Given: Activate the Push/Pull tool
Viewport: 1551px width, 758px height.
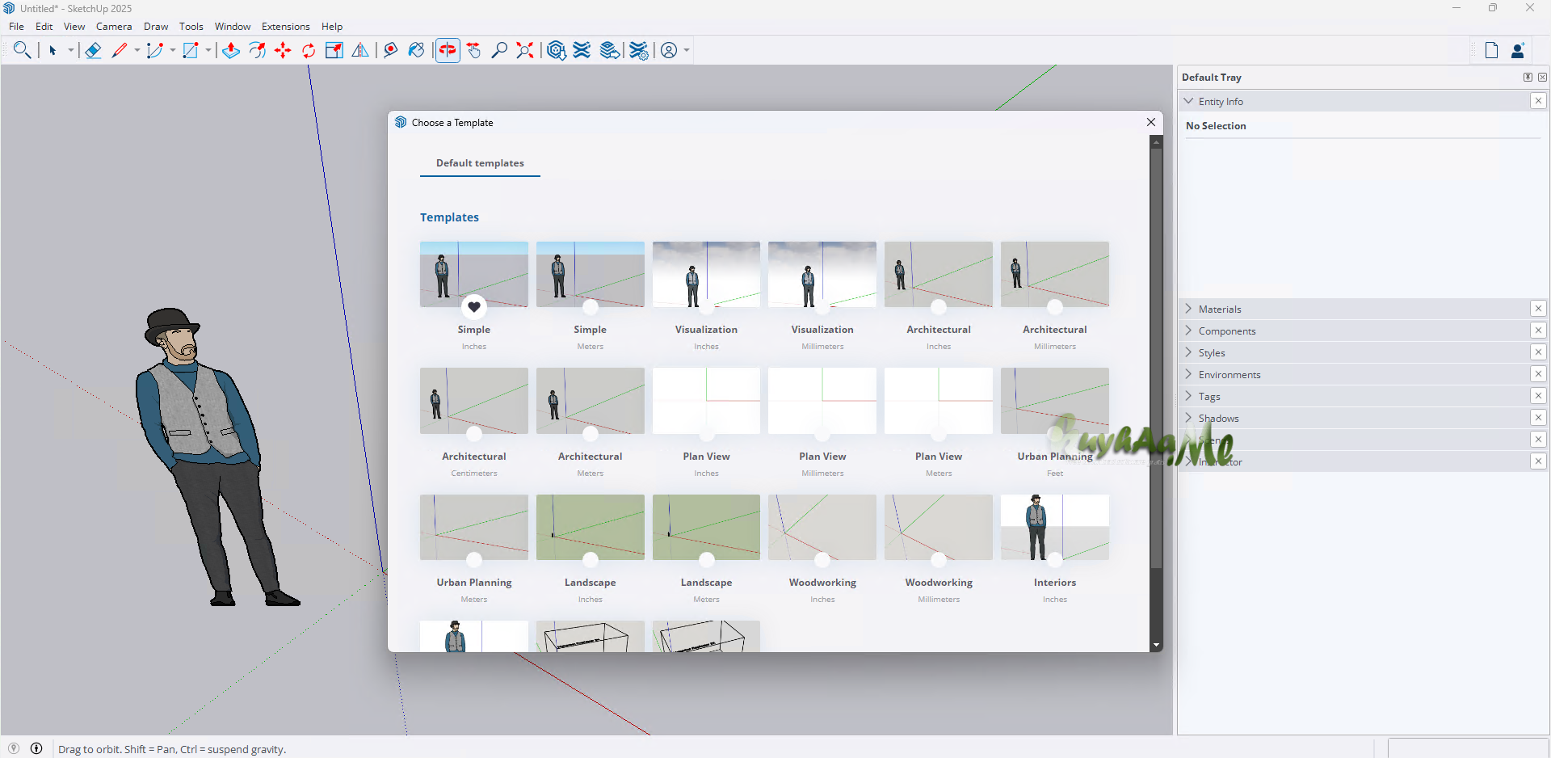Looking at the screenshot, I should (x=231, y=50).
